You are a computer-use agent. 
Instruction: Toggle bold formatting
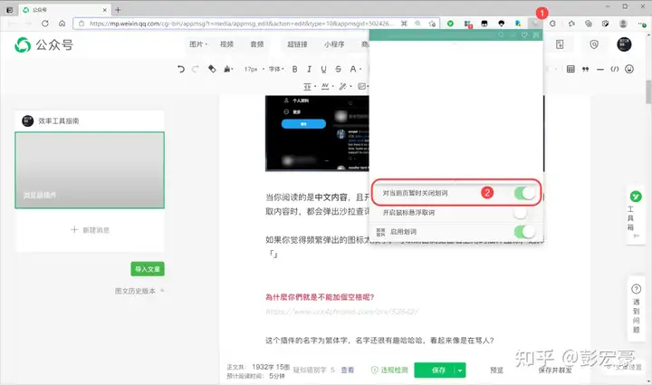point(295,69)
